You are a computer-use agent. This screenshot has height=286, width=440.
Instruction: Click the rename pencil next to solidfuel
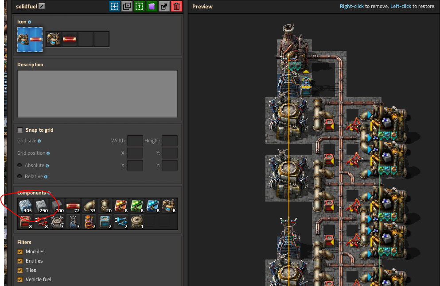[42, 6]
